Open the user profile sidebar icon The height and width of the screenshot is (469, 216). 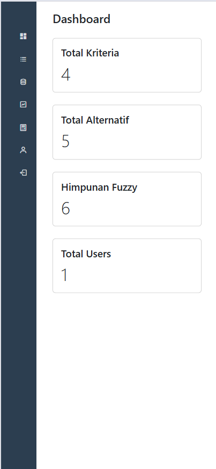[23, 150]
